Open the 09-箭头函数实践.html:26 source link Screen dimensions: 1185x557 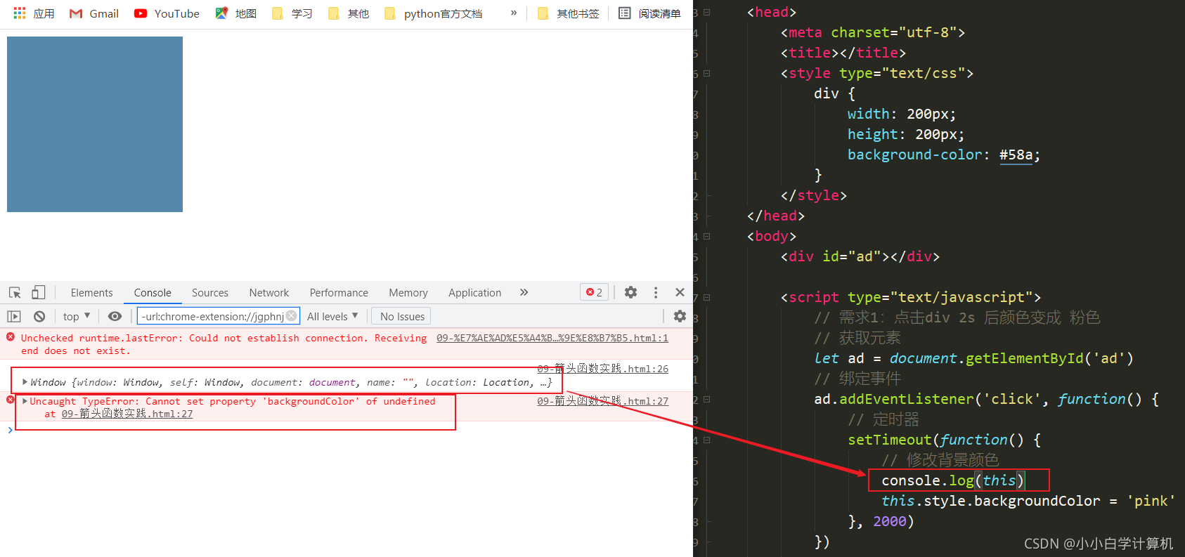click(602, 368)
